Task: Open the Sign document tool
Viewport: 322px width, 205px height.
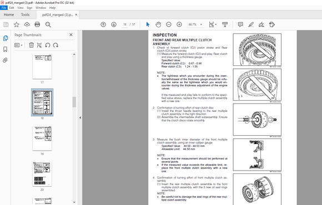Action: [261, 24]
